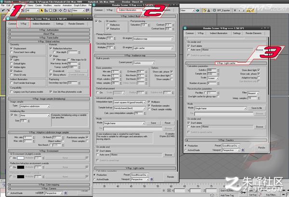
Task: Toggle Hidden lights checkbox
Action: tap(12, 67)
